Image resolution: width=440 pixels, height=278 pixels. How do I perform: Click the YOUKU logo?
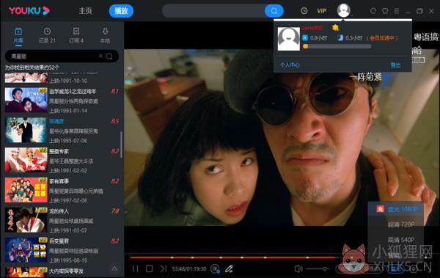tap(29, 11)
